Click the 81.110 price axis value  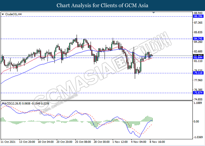[x=199, y=61]
